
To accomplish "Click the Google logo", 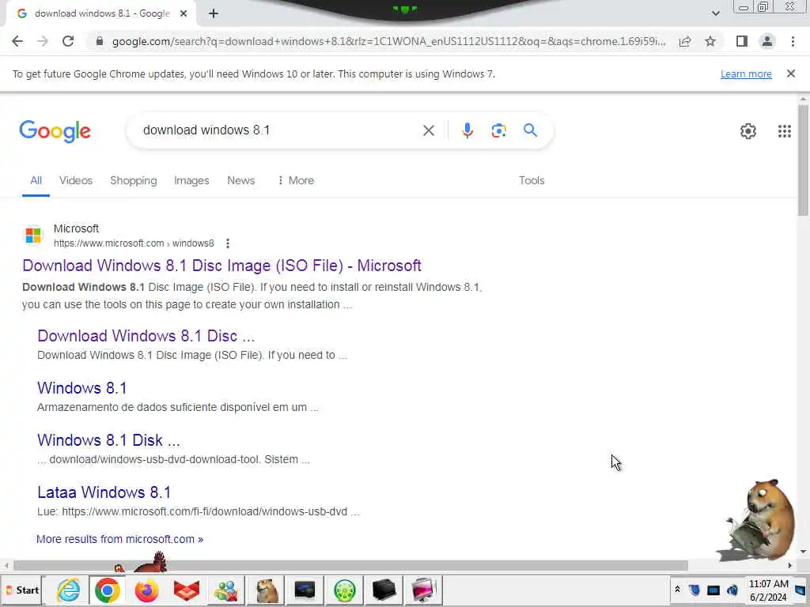I will (55, 131).
